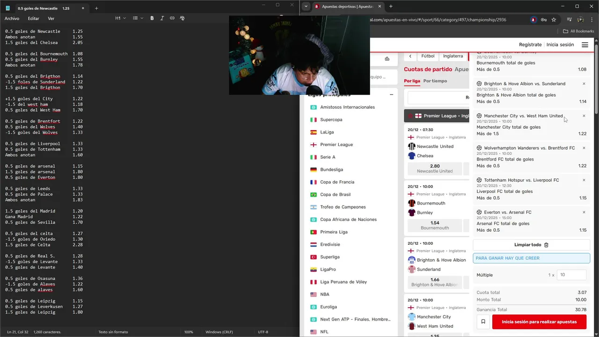
Task: Open Copa Africana de Naciones
Action: pos(348,220)
